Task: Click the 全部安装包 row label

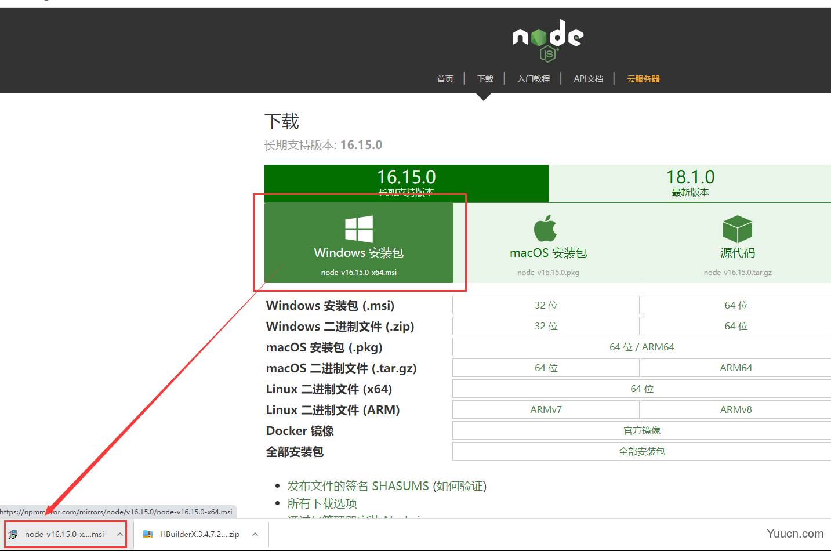Action: (295, 452)
